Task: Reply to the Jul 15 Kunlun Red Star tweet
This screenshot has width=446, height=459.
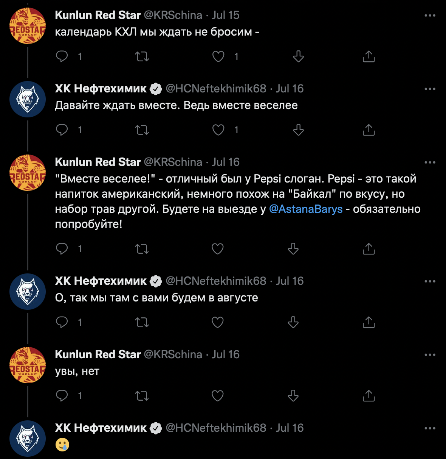Action: [62, 56]
